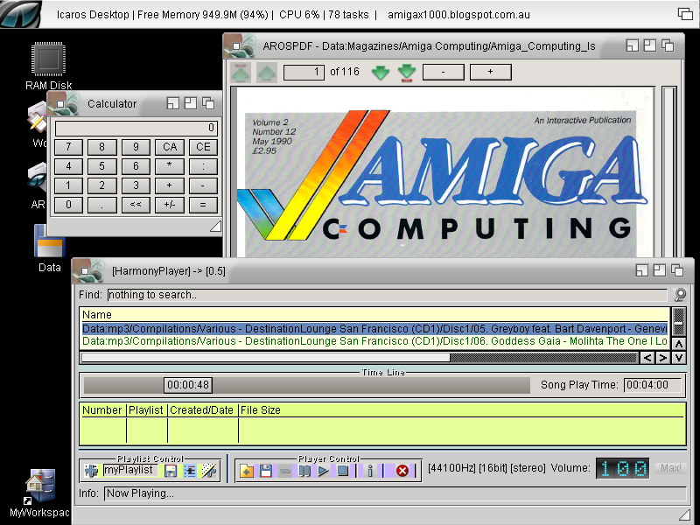Click the Now Playing... info field
The height and width of the screenshot is (525, 700).
click(x=395, y=493)
